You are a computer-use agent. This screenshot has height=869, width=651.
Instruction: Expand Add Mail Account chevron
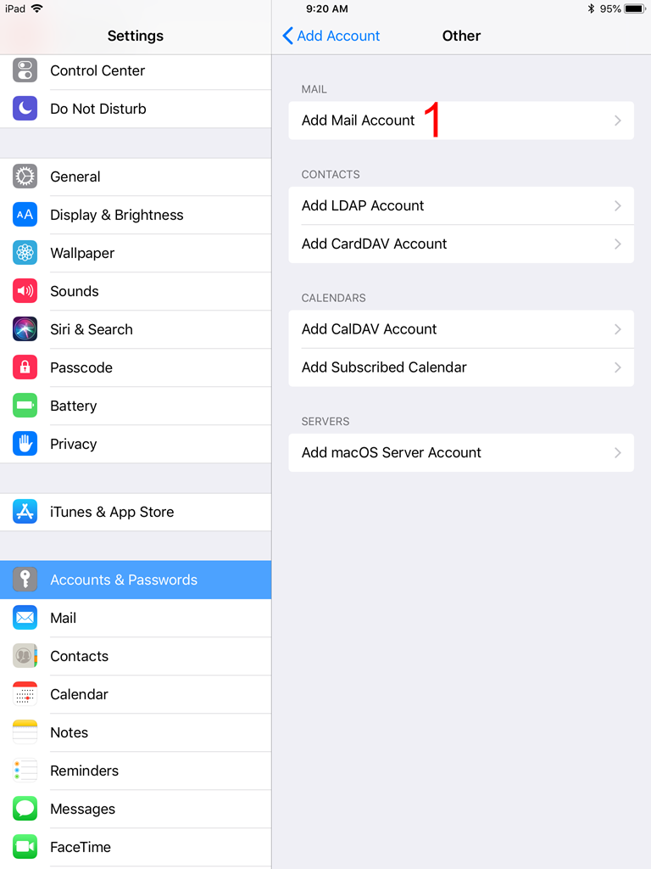click(x=618, y=121)
